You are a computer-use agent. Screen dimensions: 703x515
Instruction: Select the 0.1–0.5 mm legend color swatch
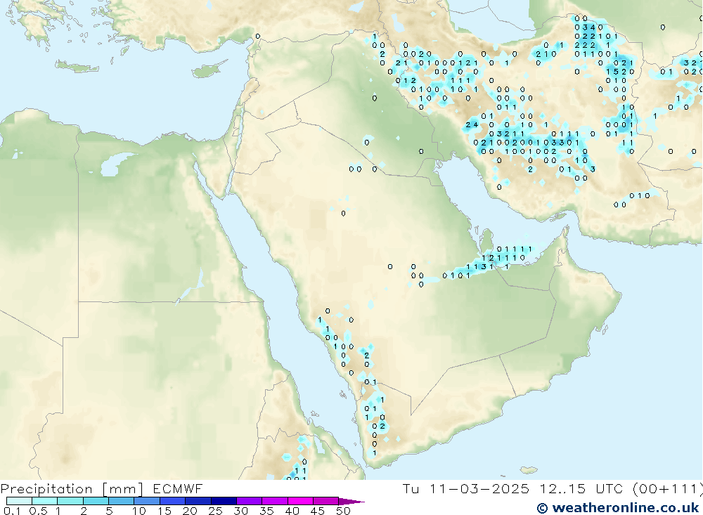(x=19, y=501)
